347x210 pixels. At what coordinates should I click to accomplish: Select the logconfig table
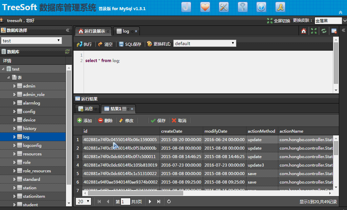[32, 145]
